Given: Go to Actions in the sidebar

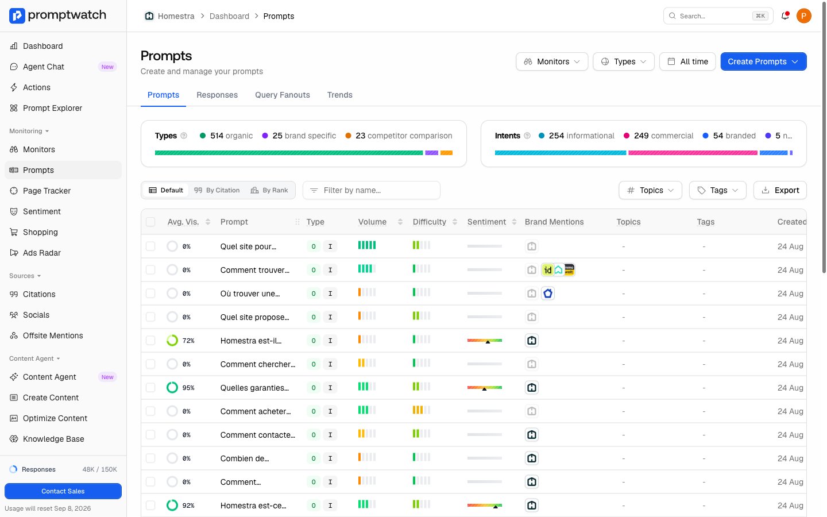Looking at the screenshot, I should (63, 87).
